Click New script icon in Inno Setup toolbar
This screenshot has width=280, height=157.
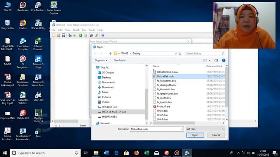[x=54, y=35]
